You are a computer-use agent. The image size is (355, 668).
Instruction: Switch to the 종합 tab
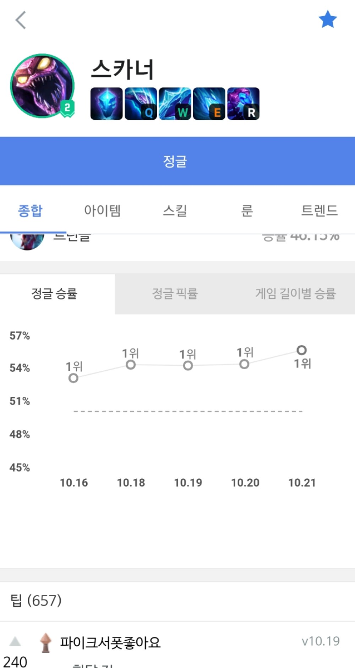coord(31,211)
